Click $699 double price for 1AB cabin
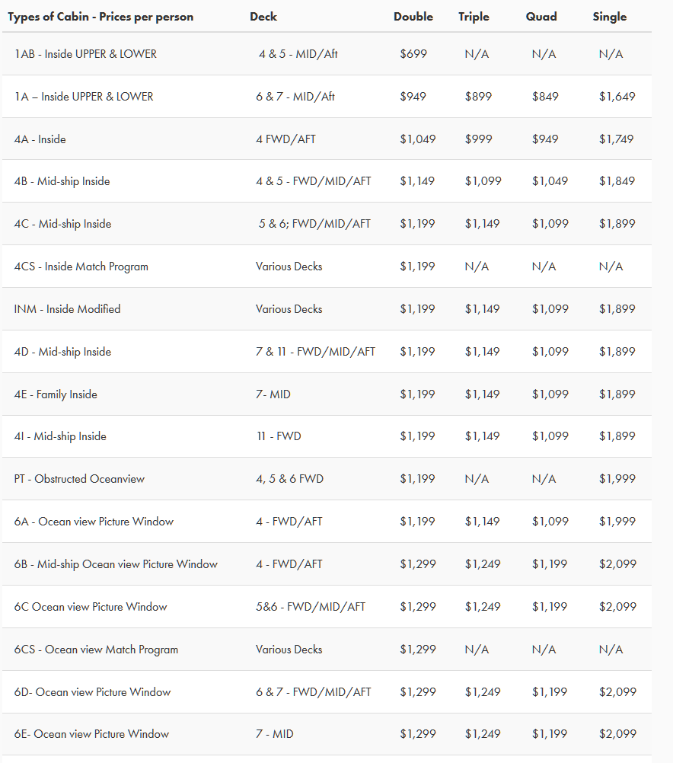673x763 pixels. click(x=413, y=54)
